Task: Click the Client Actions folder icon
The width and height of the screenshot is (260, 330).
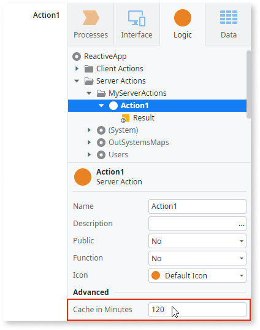Action: (x=89, y=69)
